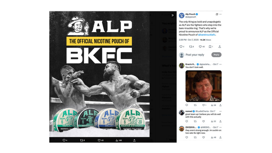View analytics on nomad's reply
Image resolution: width=272 pixels, height=153 pixels.
coord(213,121)
